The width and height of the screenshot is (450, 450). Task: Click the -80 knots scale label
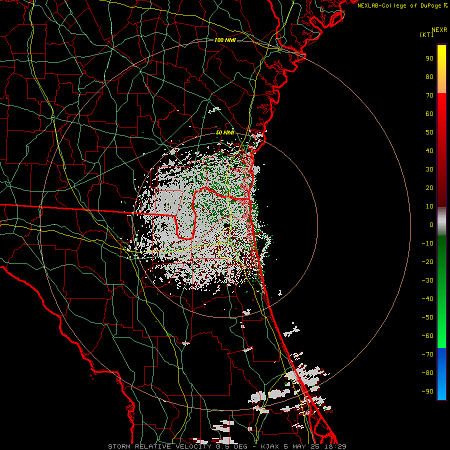coord(427,373)
